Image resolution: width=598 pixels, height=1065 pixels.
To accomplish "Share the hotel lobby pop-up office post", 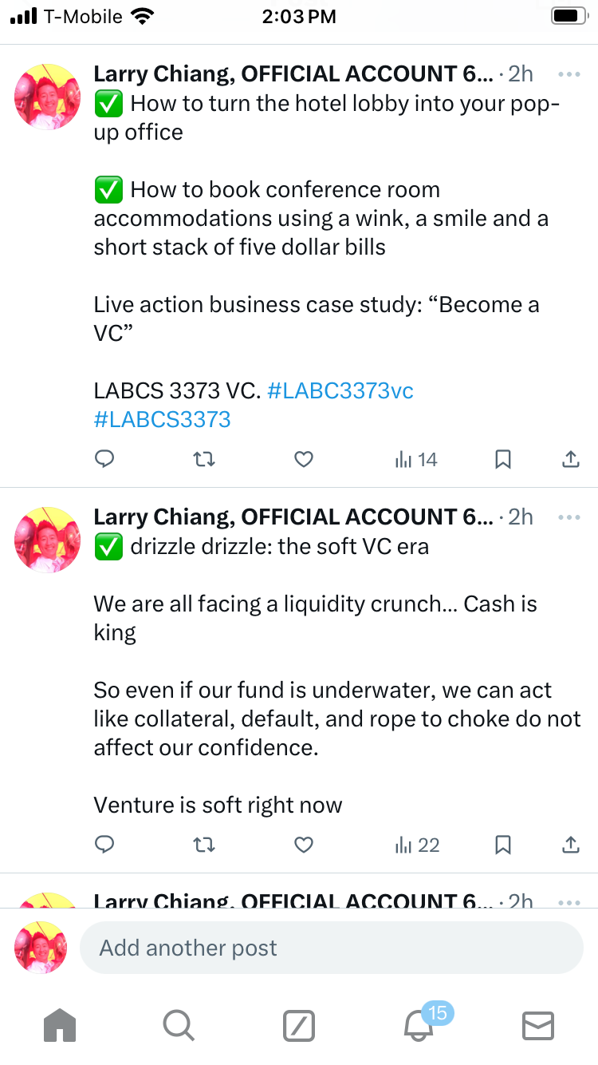I will pos(570,459).
